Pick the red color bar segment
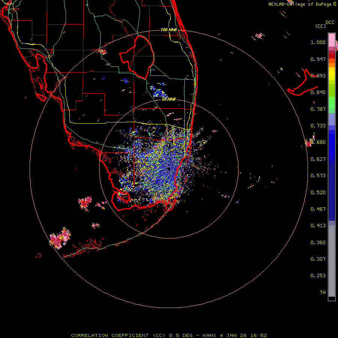This screenshot has width=338, height=338. point(332,56)
